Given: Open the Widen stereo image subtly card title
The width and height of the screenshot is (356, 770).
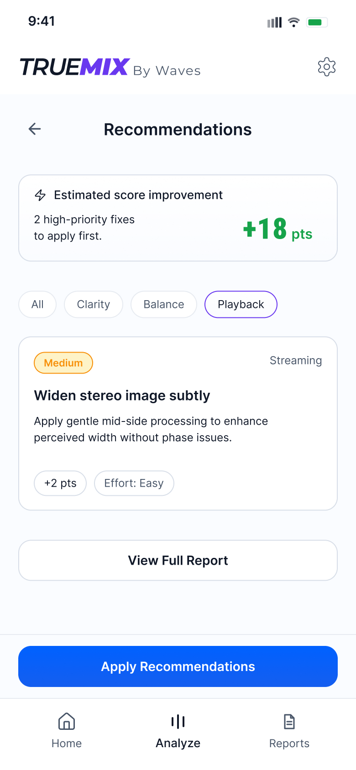Looking at the screenshot, I should click(x=122, y=395).
